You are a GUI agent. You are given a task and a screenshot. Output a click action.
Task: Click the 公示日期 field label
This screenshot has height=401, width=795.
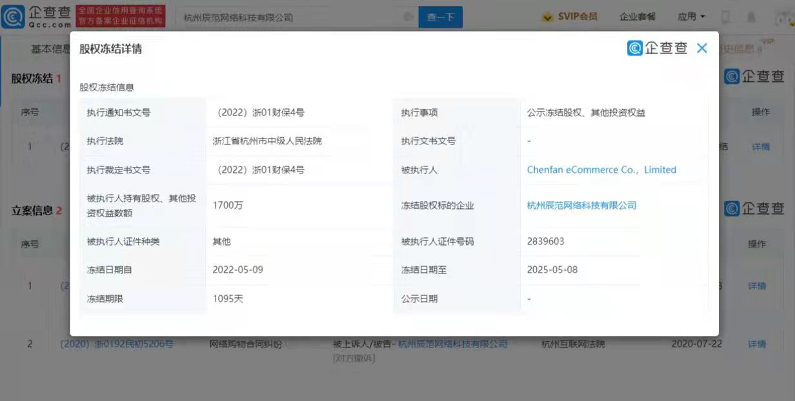[x=419, y=298]
